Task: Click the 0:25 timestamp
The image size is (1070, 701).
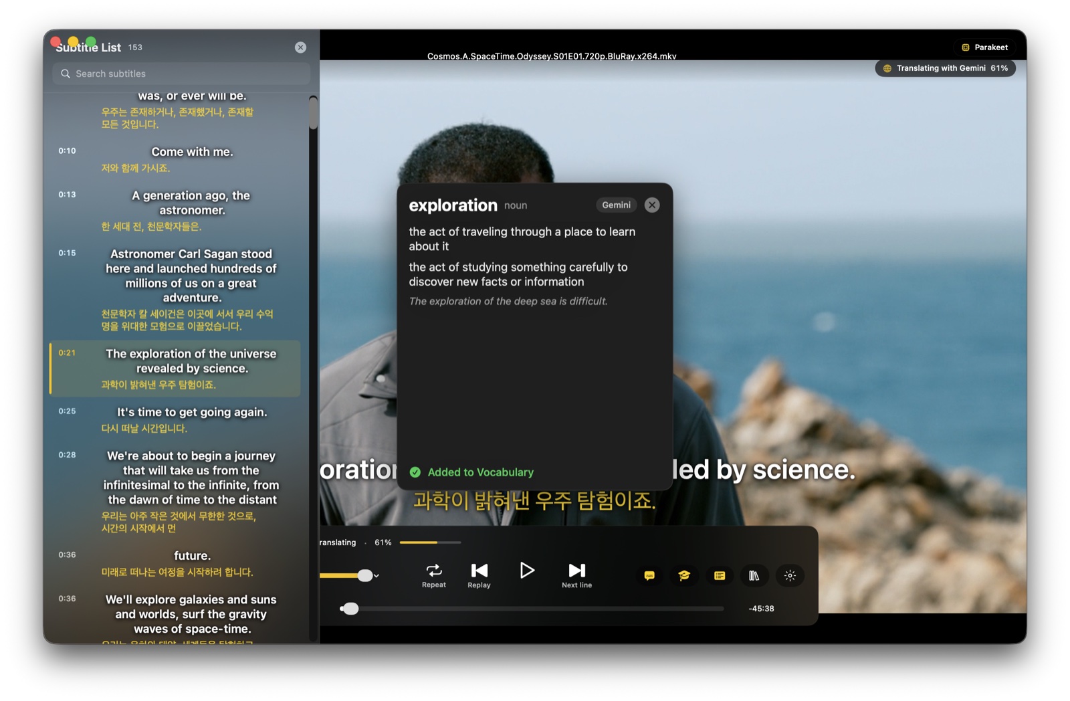Action: (67, 411)
